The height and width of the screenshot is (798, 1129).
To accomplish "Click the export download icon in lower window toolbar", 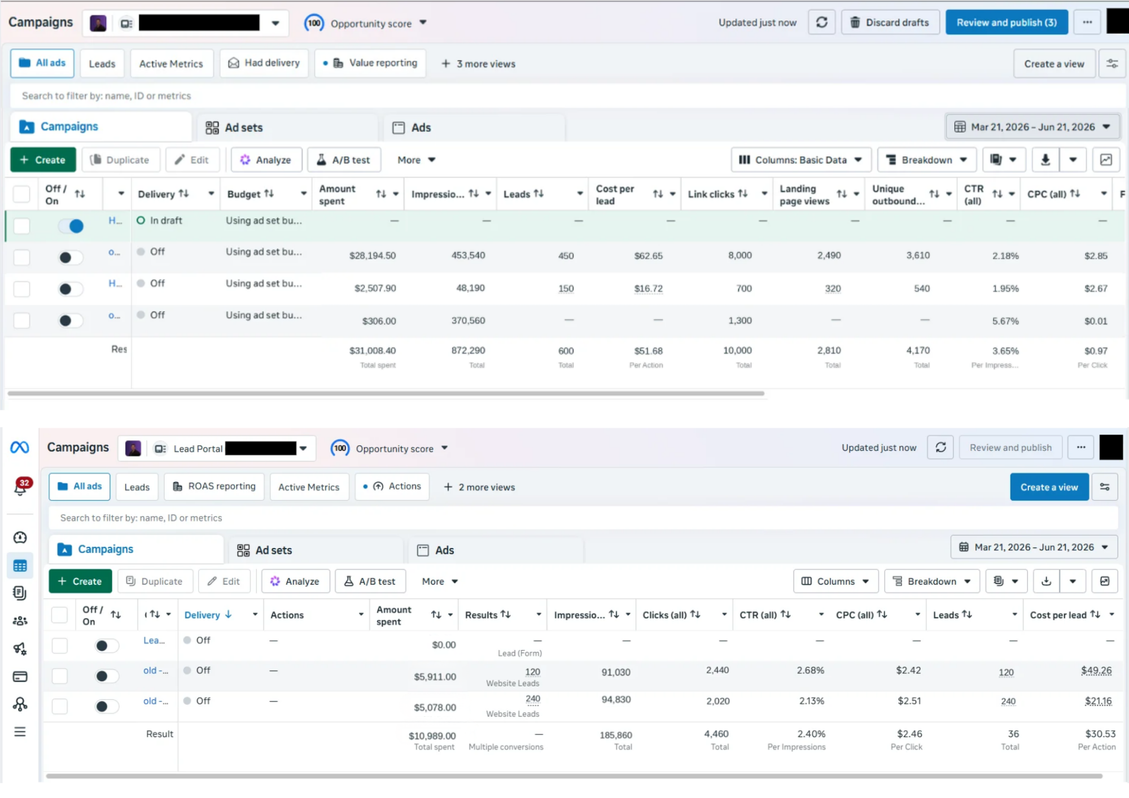I will [x=1047, y=581].
